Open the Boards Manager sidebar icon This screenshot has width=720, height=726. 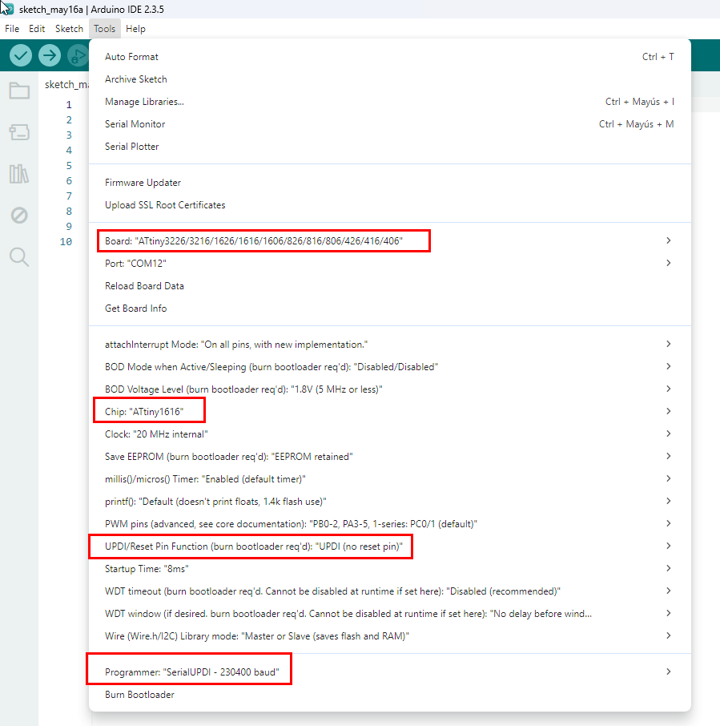19,132
